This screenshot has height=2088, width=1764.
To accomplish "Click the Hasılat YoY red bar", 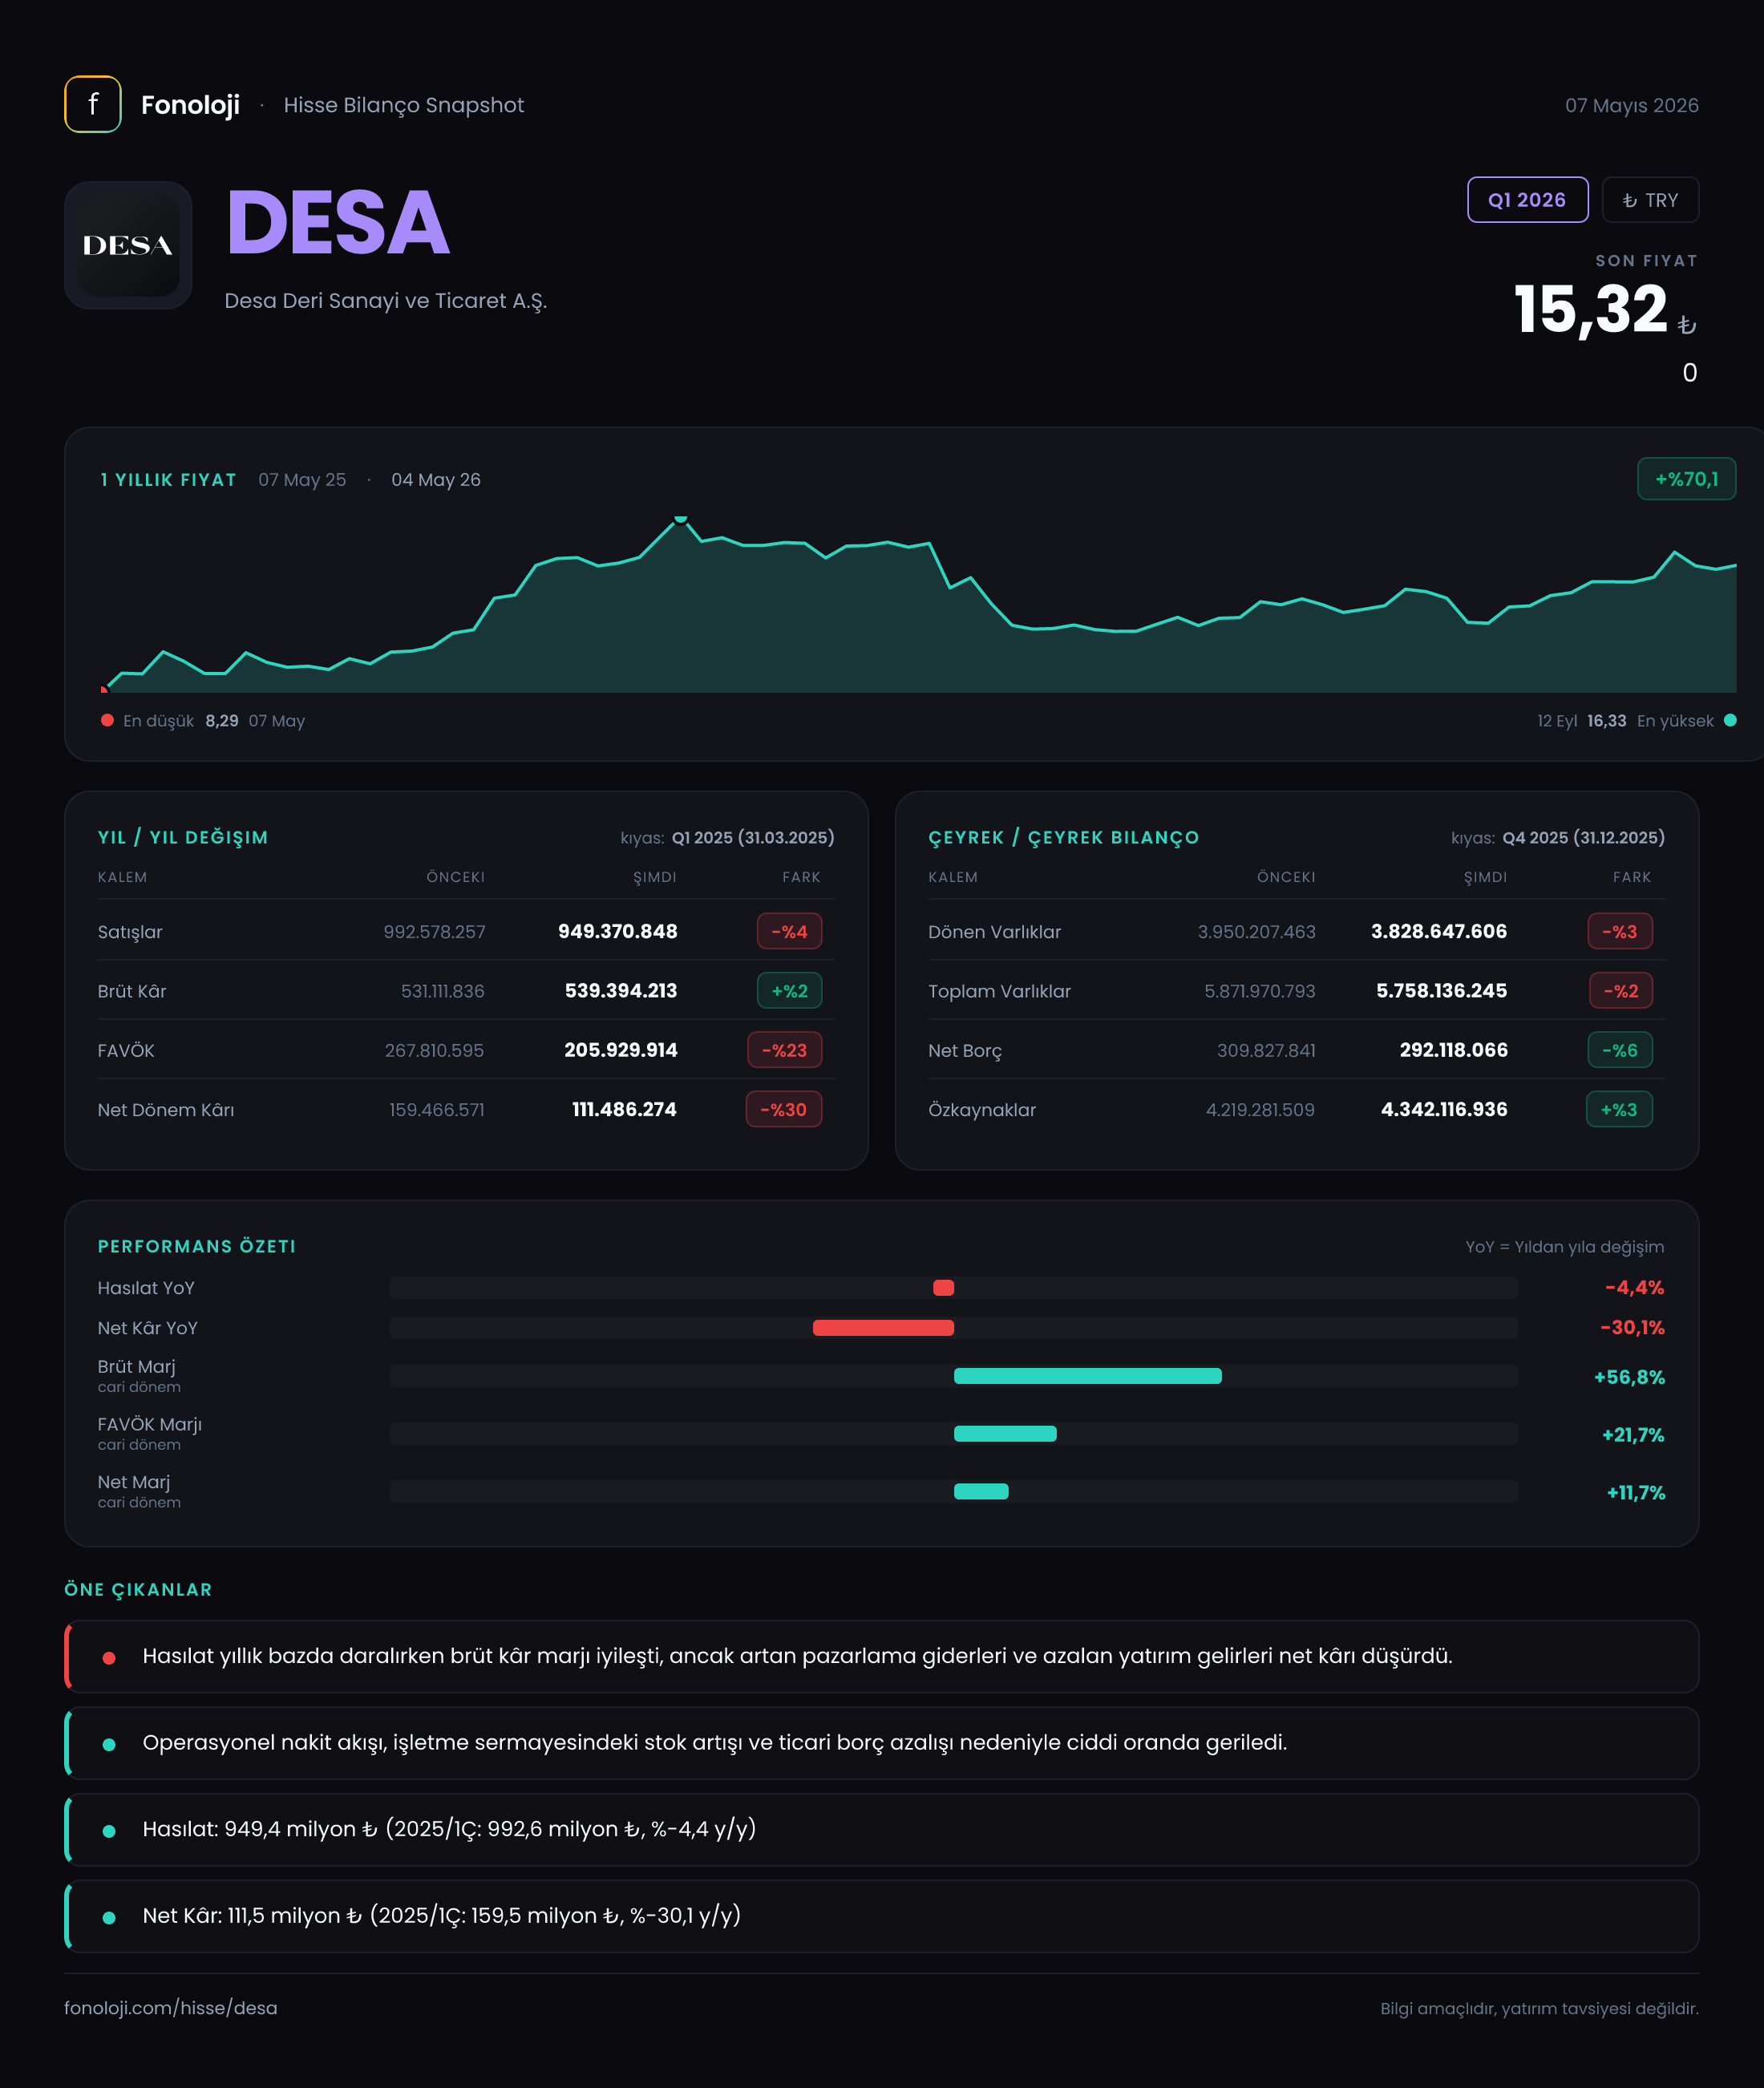I will 943,1288.
